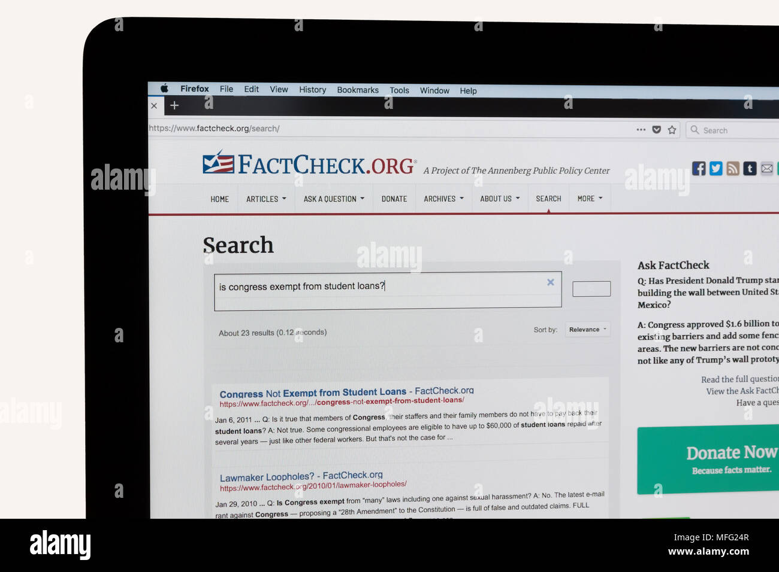Screen dimensions: 779x572
Task: Open the Edit menu
Action: [x=252, y=89]
